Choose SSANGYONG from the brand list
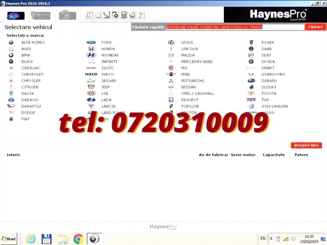 [x=273, y=74]
